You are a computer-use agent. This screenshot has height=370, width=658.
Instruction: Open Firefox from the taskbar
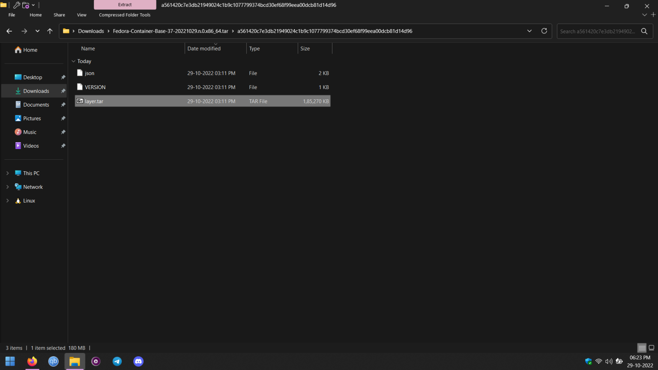pyautogui.click(x=32, y=361)
